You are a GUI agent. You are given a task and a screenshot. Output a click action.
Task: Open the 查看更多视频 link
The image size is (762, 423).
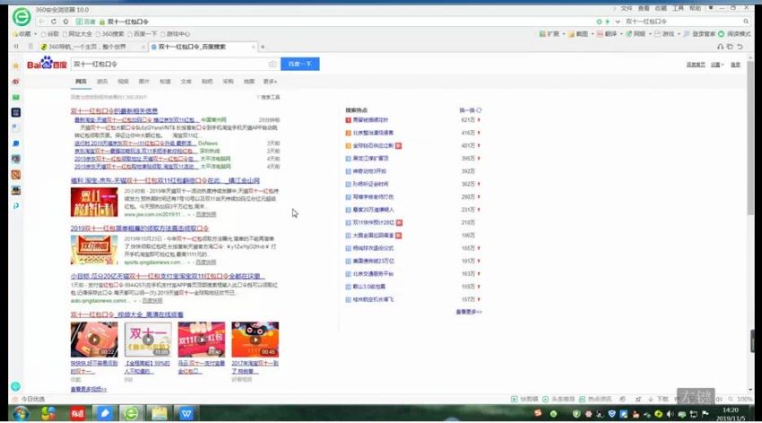tap(89, 390)
